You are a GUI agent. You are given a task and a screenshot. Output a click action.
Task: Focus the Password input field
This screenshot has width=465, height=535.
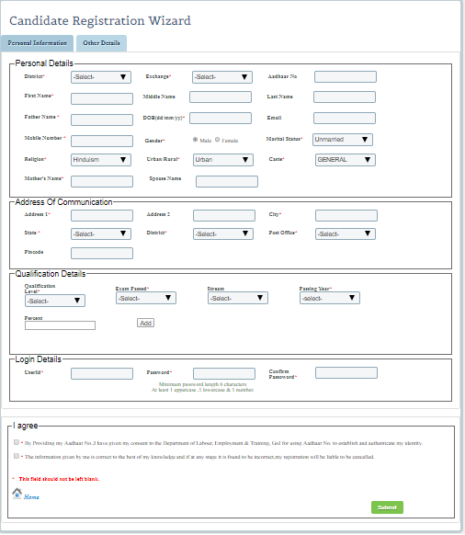[x=224, y=373]
